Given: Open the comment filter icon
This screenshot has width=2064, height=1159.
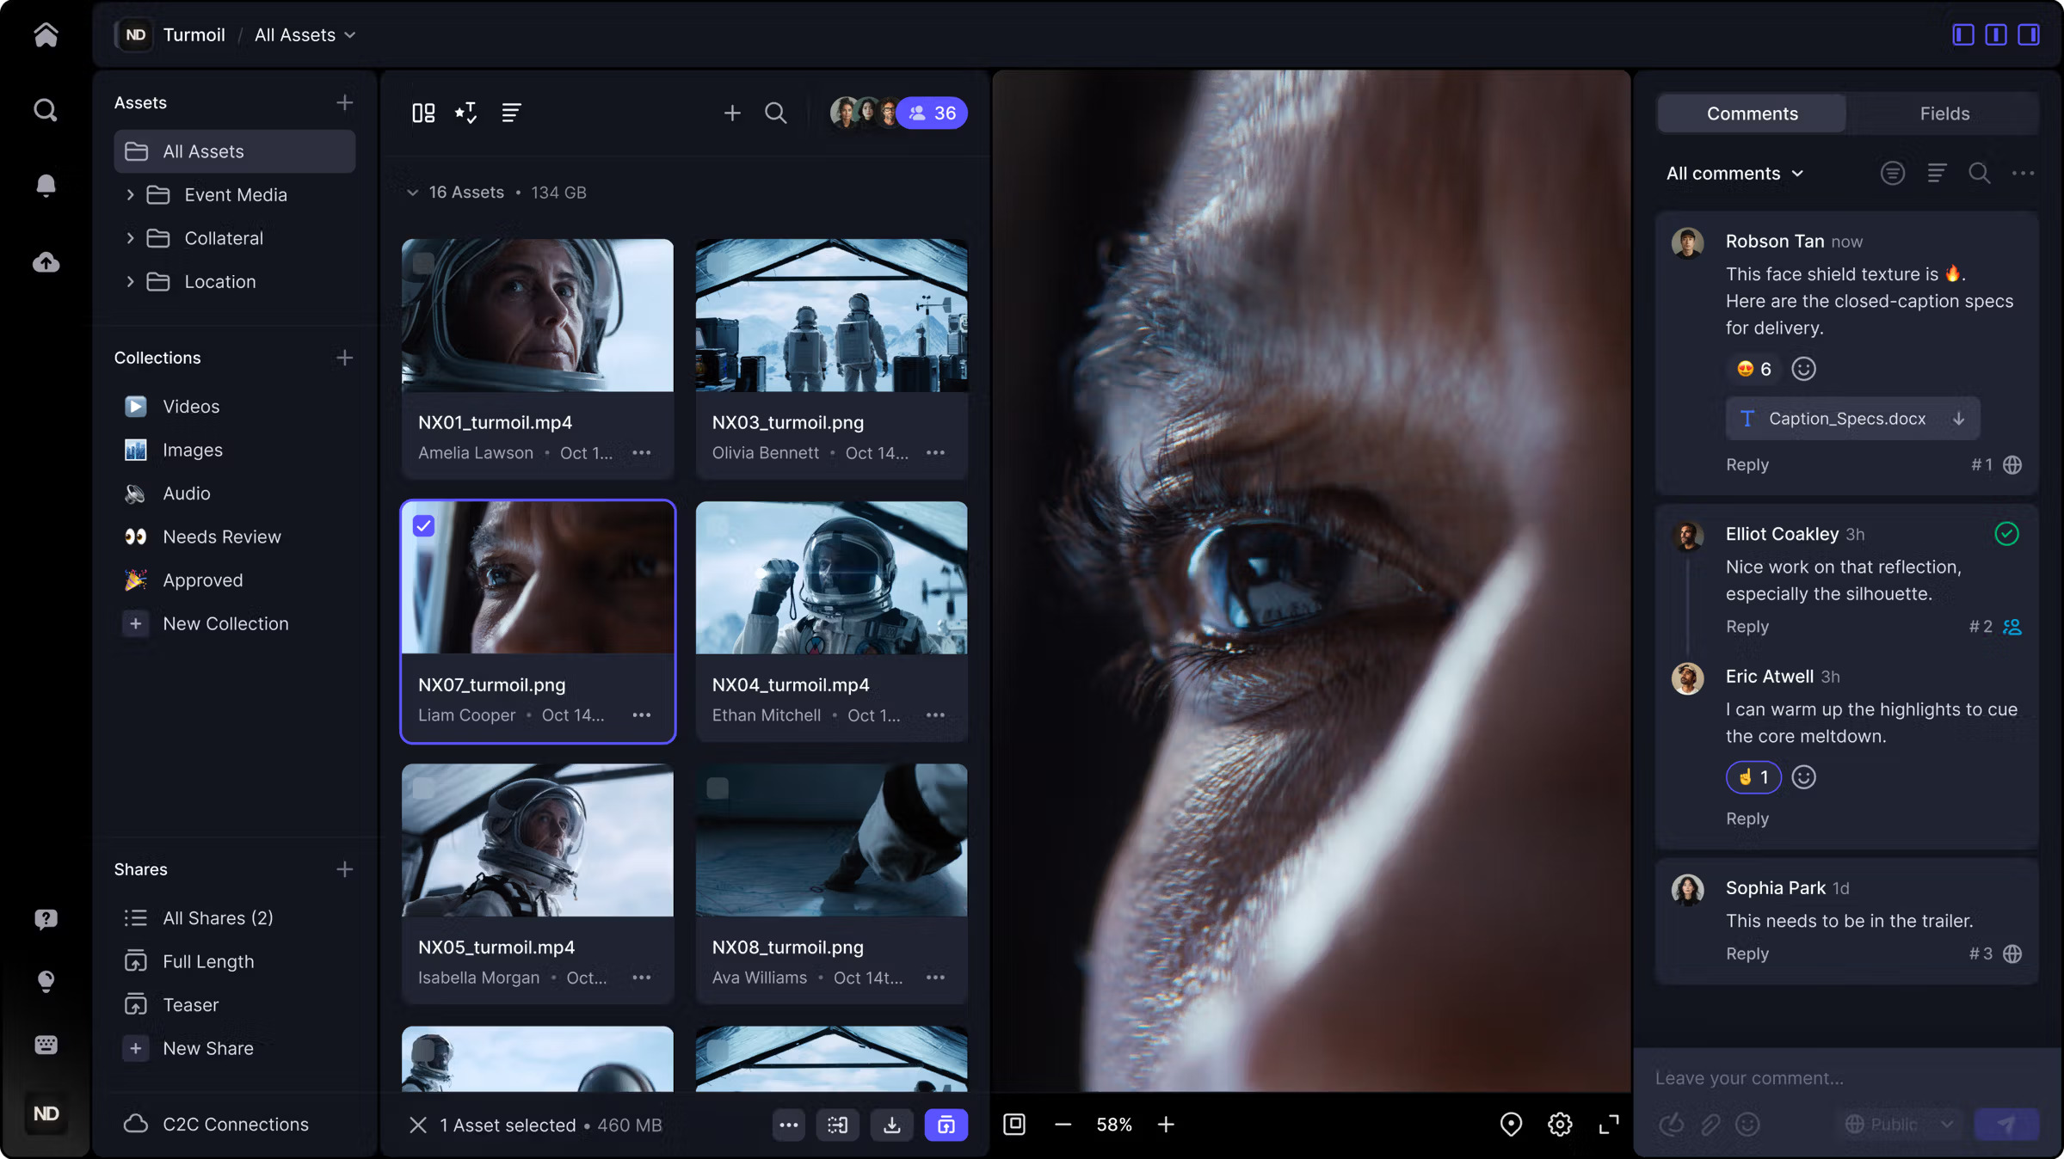Looking at the screenshot, I should (x=1892, y=173).
